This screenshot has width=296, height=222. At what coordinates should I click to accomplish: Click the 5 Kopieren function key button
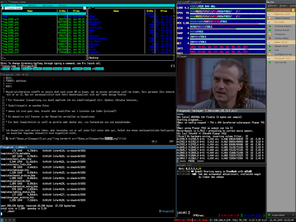[47, 69]
